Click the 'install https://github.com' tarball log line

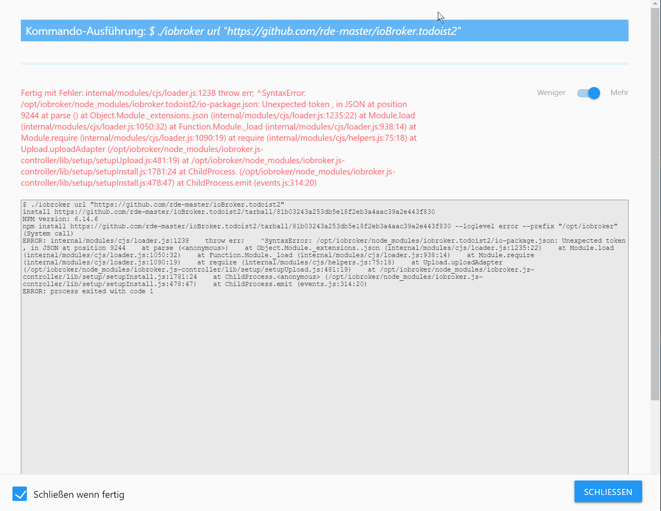[229, 212]
